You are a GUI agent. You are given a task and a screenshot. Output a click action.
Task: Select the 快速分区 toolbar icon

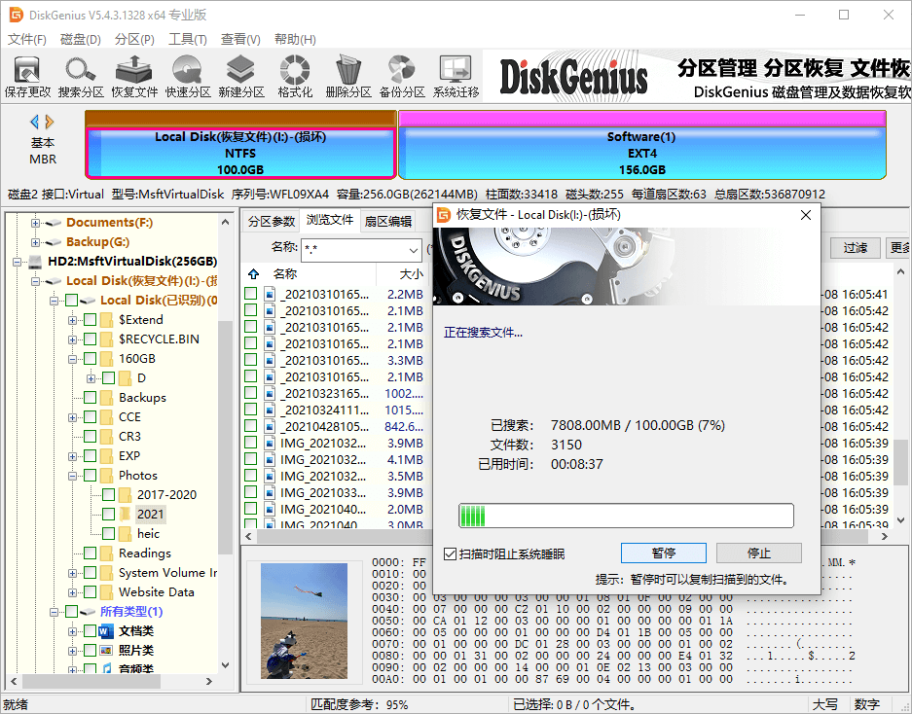click(x=188, y=76)
